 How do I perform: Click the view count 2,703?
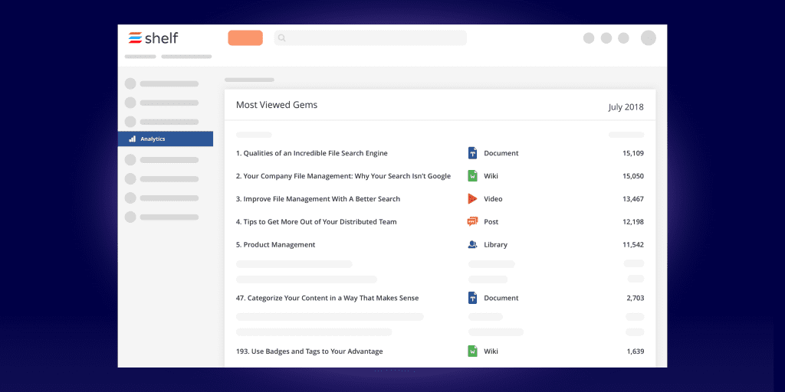(x=636, y=298)
